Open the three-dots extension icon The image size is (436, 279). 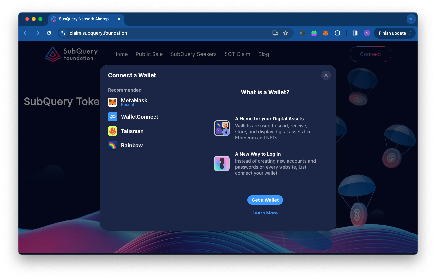(x=302, y=33)
